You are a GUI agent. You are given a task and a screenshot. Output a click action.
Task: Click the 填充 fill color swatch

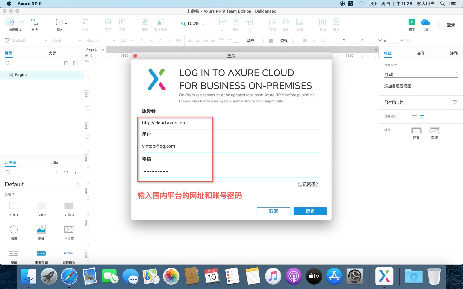click(x=262, y=40)
